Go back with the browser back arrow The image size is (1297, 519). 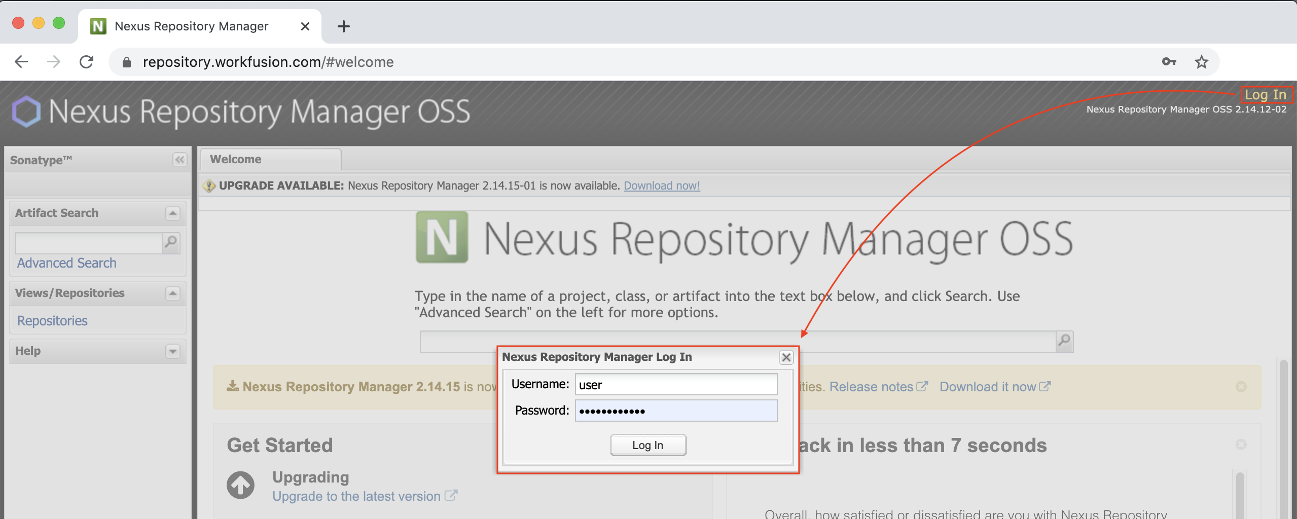(21, 62)
